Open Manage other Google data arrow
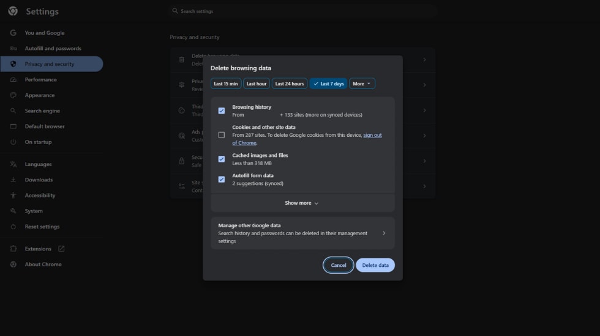The height and width of the screenshot is (336, 600). [x=384, y=233]
